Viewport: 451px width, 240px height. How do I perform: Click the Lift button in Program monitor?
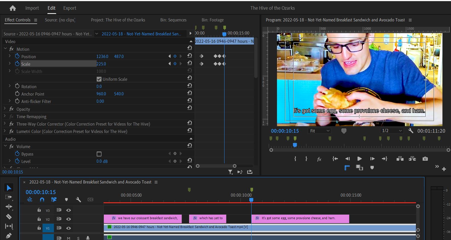(x=400, y=159)
